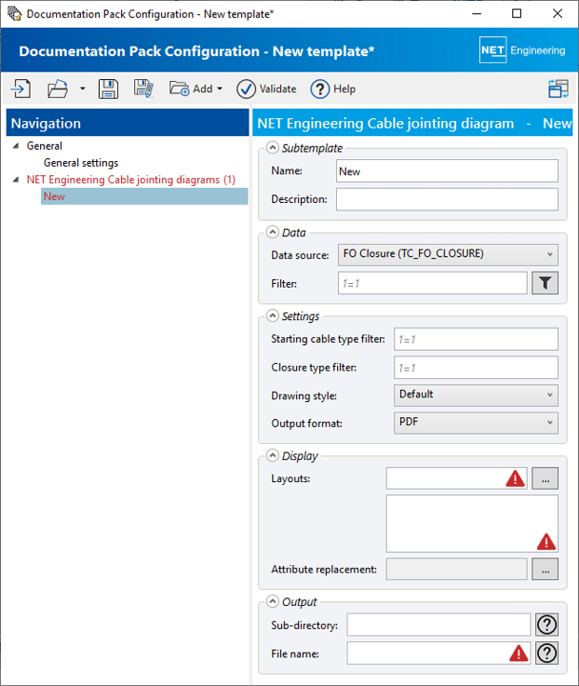
Task: Click the help icon next to File name
Action: 547,653
